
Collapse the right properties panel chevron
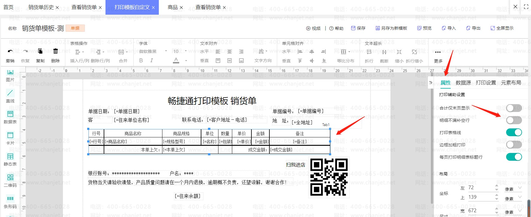pyautogui.click(x=431, y=83)
